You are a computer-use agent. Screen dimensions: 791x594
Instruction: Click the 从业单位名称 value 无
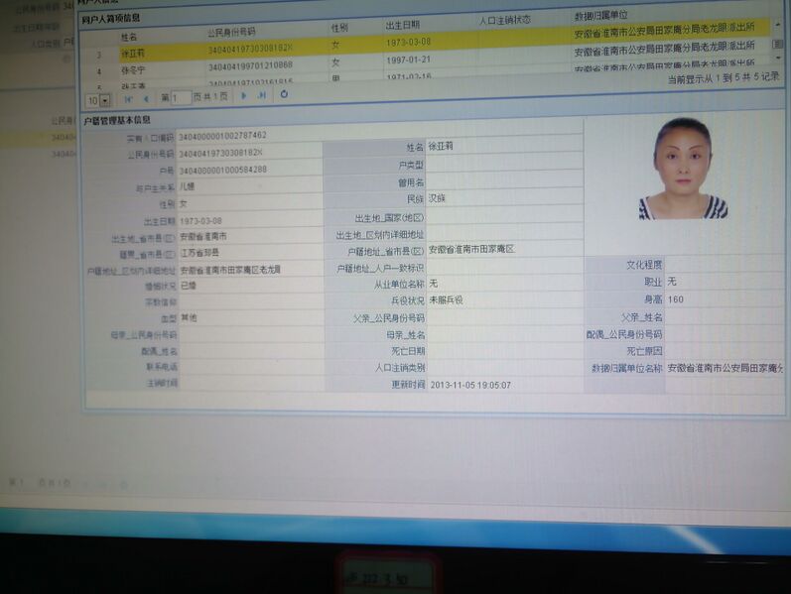click(x=434, y=284)
